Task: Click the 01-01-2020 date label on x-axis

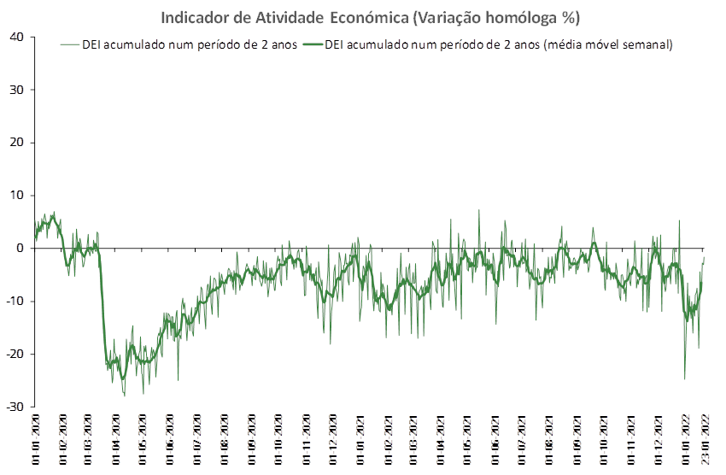Action: [x=36, y=439]
